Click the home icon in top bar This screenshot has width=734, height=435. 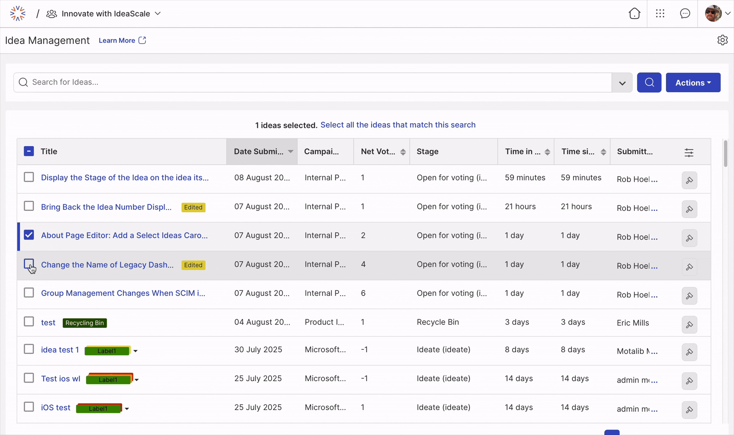(x=634, y=14)
